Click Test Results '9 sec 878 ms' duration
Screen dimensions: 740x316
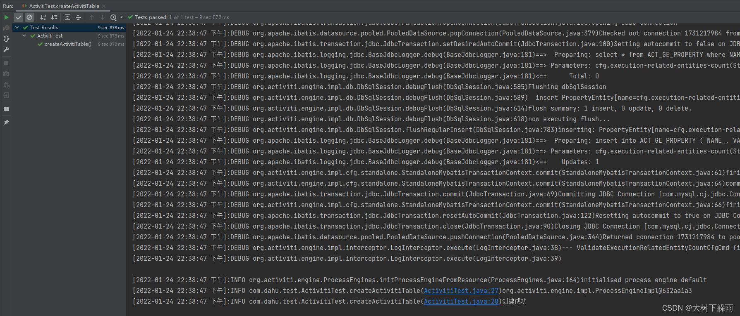click(x=111, y=28)
